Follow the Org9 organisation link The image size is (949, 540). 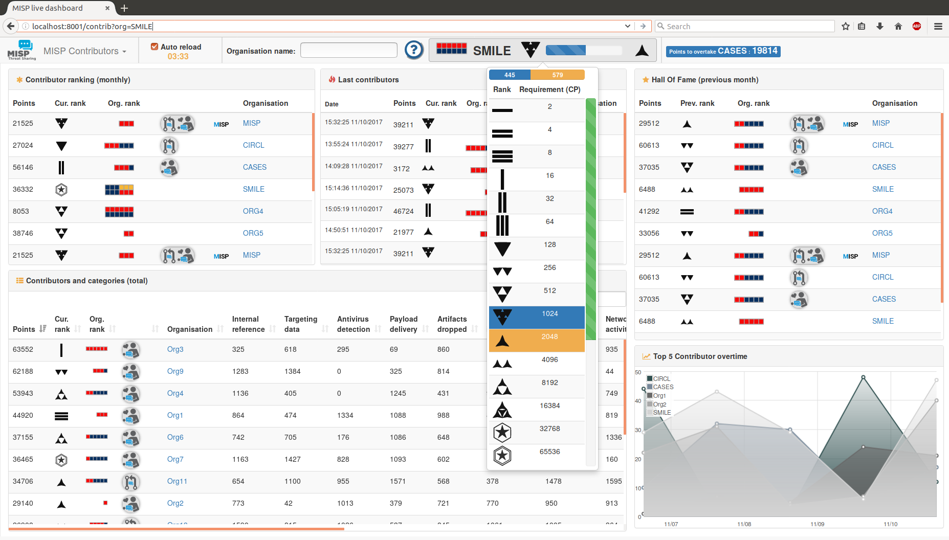click(175, 371)
